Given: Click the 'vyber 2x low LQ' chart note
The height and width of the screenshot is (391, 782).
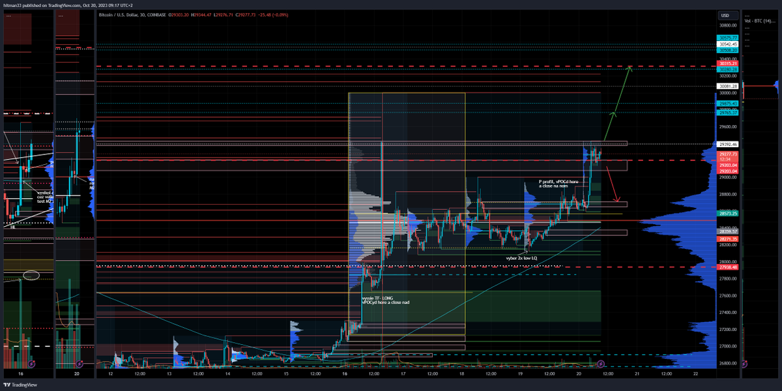Looking at the screenshot, I should pos(521,258).
